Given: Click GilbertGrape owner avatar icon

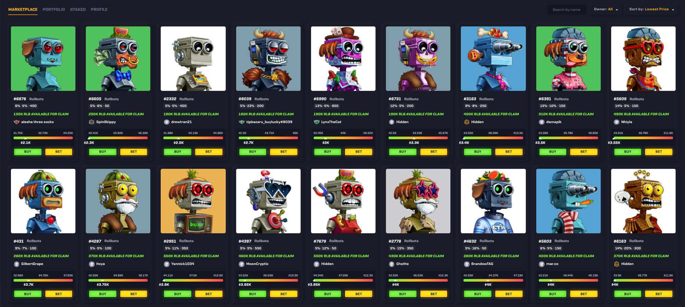Looking at the screenshot, I should 16,264.
